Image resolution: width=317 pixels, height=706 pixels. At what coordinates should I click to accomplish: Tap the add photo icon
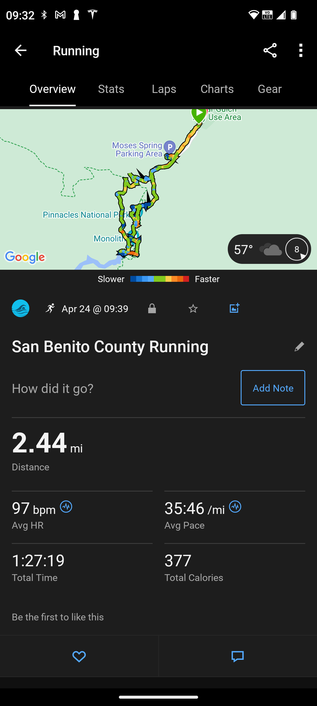234,308
